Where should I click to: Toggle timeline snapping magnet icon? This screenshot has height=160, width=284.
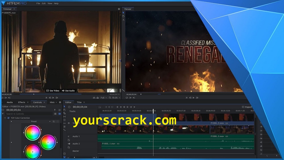click(x=64, y=157)
